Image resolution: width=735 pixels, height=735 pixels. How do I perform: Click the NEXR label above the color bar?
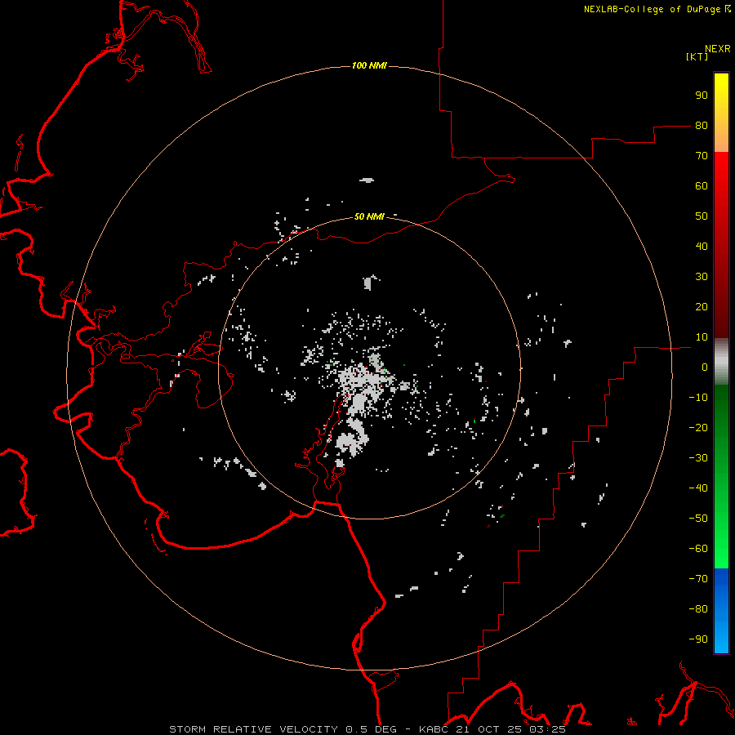pyautogui.click(x=718, y=49)
